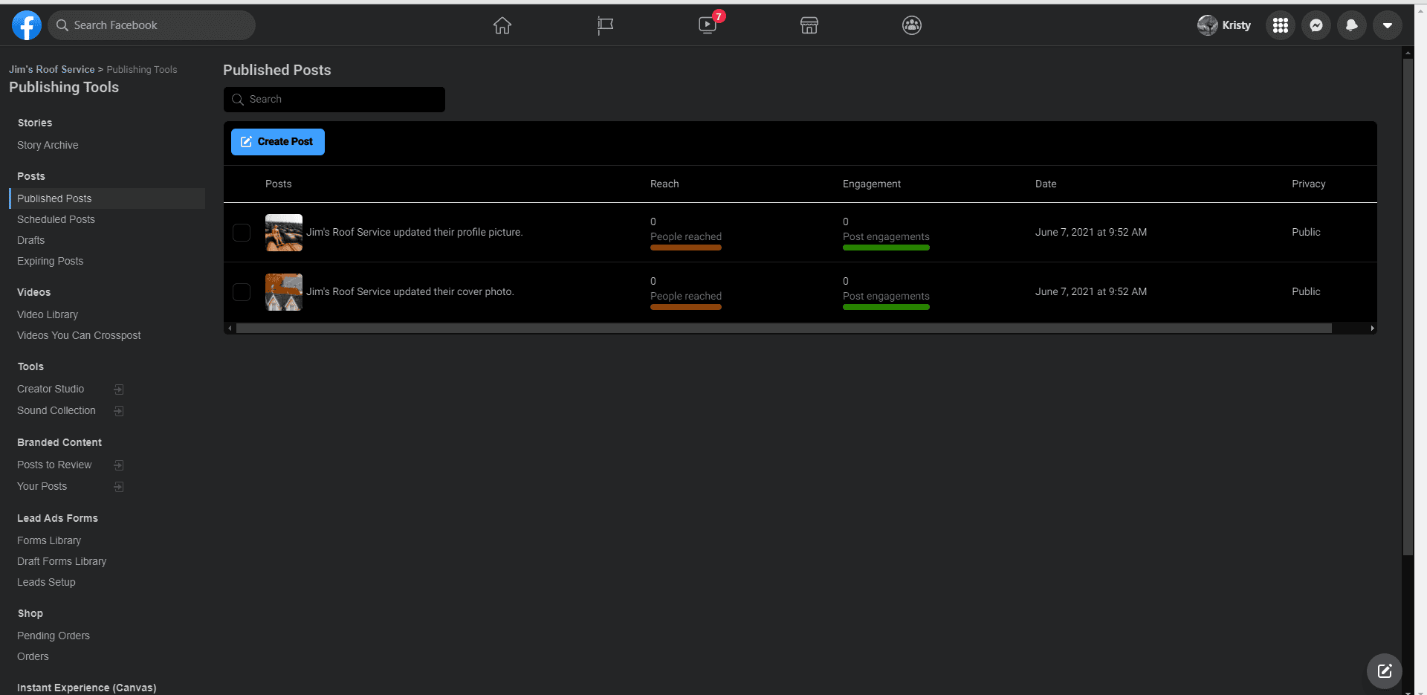The width and height of the screenshot is (1427, 695).
Task: Open the Pages flag icon
Action: coord(605,25)
